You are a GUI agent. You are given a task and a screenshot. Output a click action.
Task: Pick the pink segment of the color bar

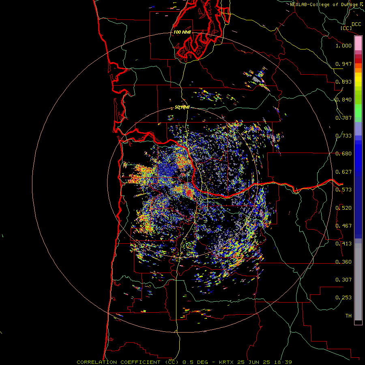358,43
